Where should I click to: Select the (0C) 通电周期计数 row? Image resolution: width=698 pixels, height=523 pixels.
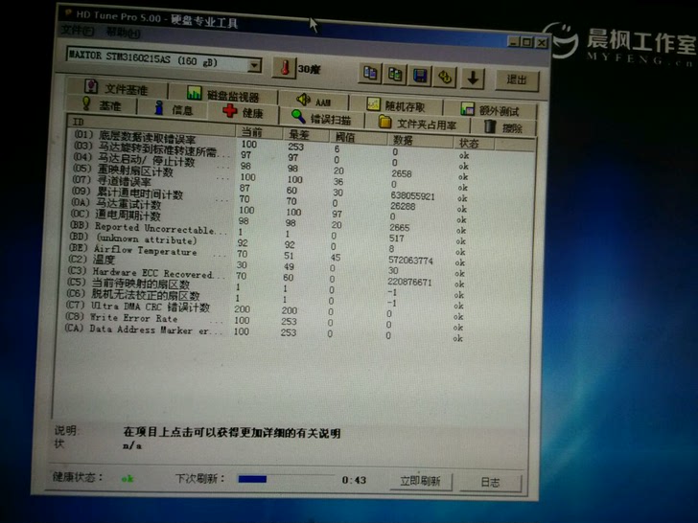tap(268, 221)
